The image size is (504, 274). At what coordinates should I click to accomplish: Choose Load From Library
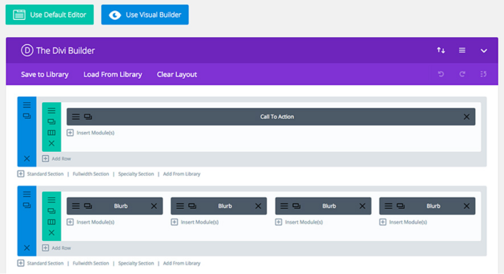click(113, 74)
